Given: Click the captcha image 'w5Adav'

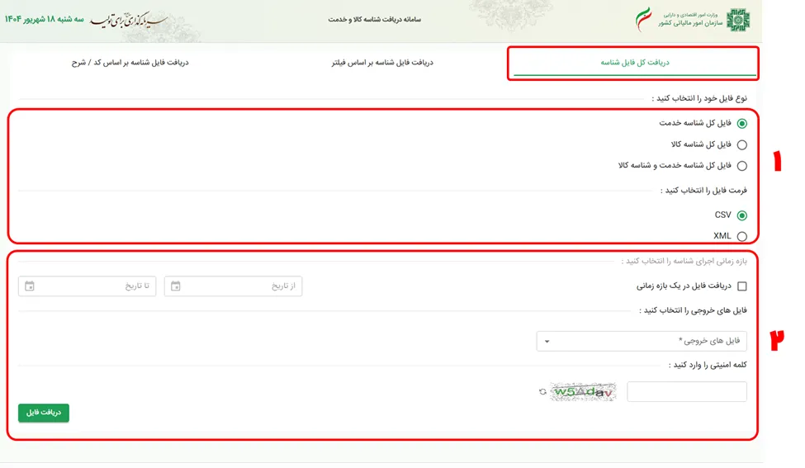Looking at the screenshot, I should point(583,392).
